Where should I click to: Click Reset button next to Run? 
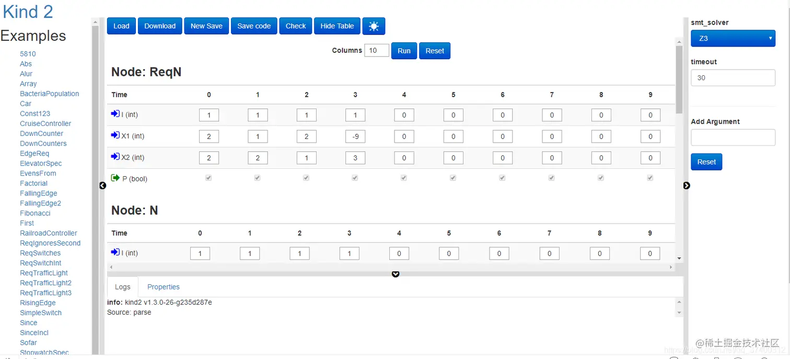click(435, 51)
